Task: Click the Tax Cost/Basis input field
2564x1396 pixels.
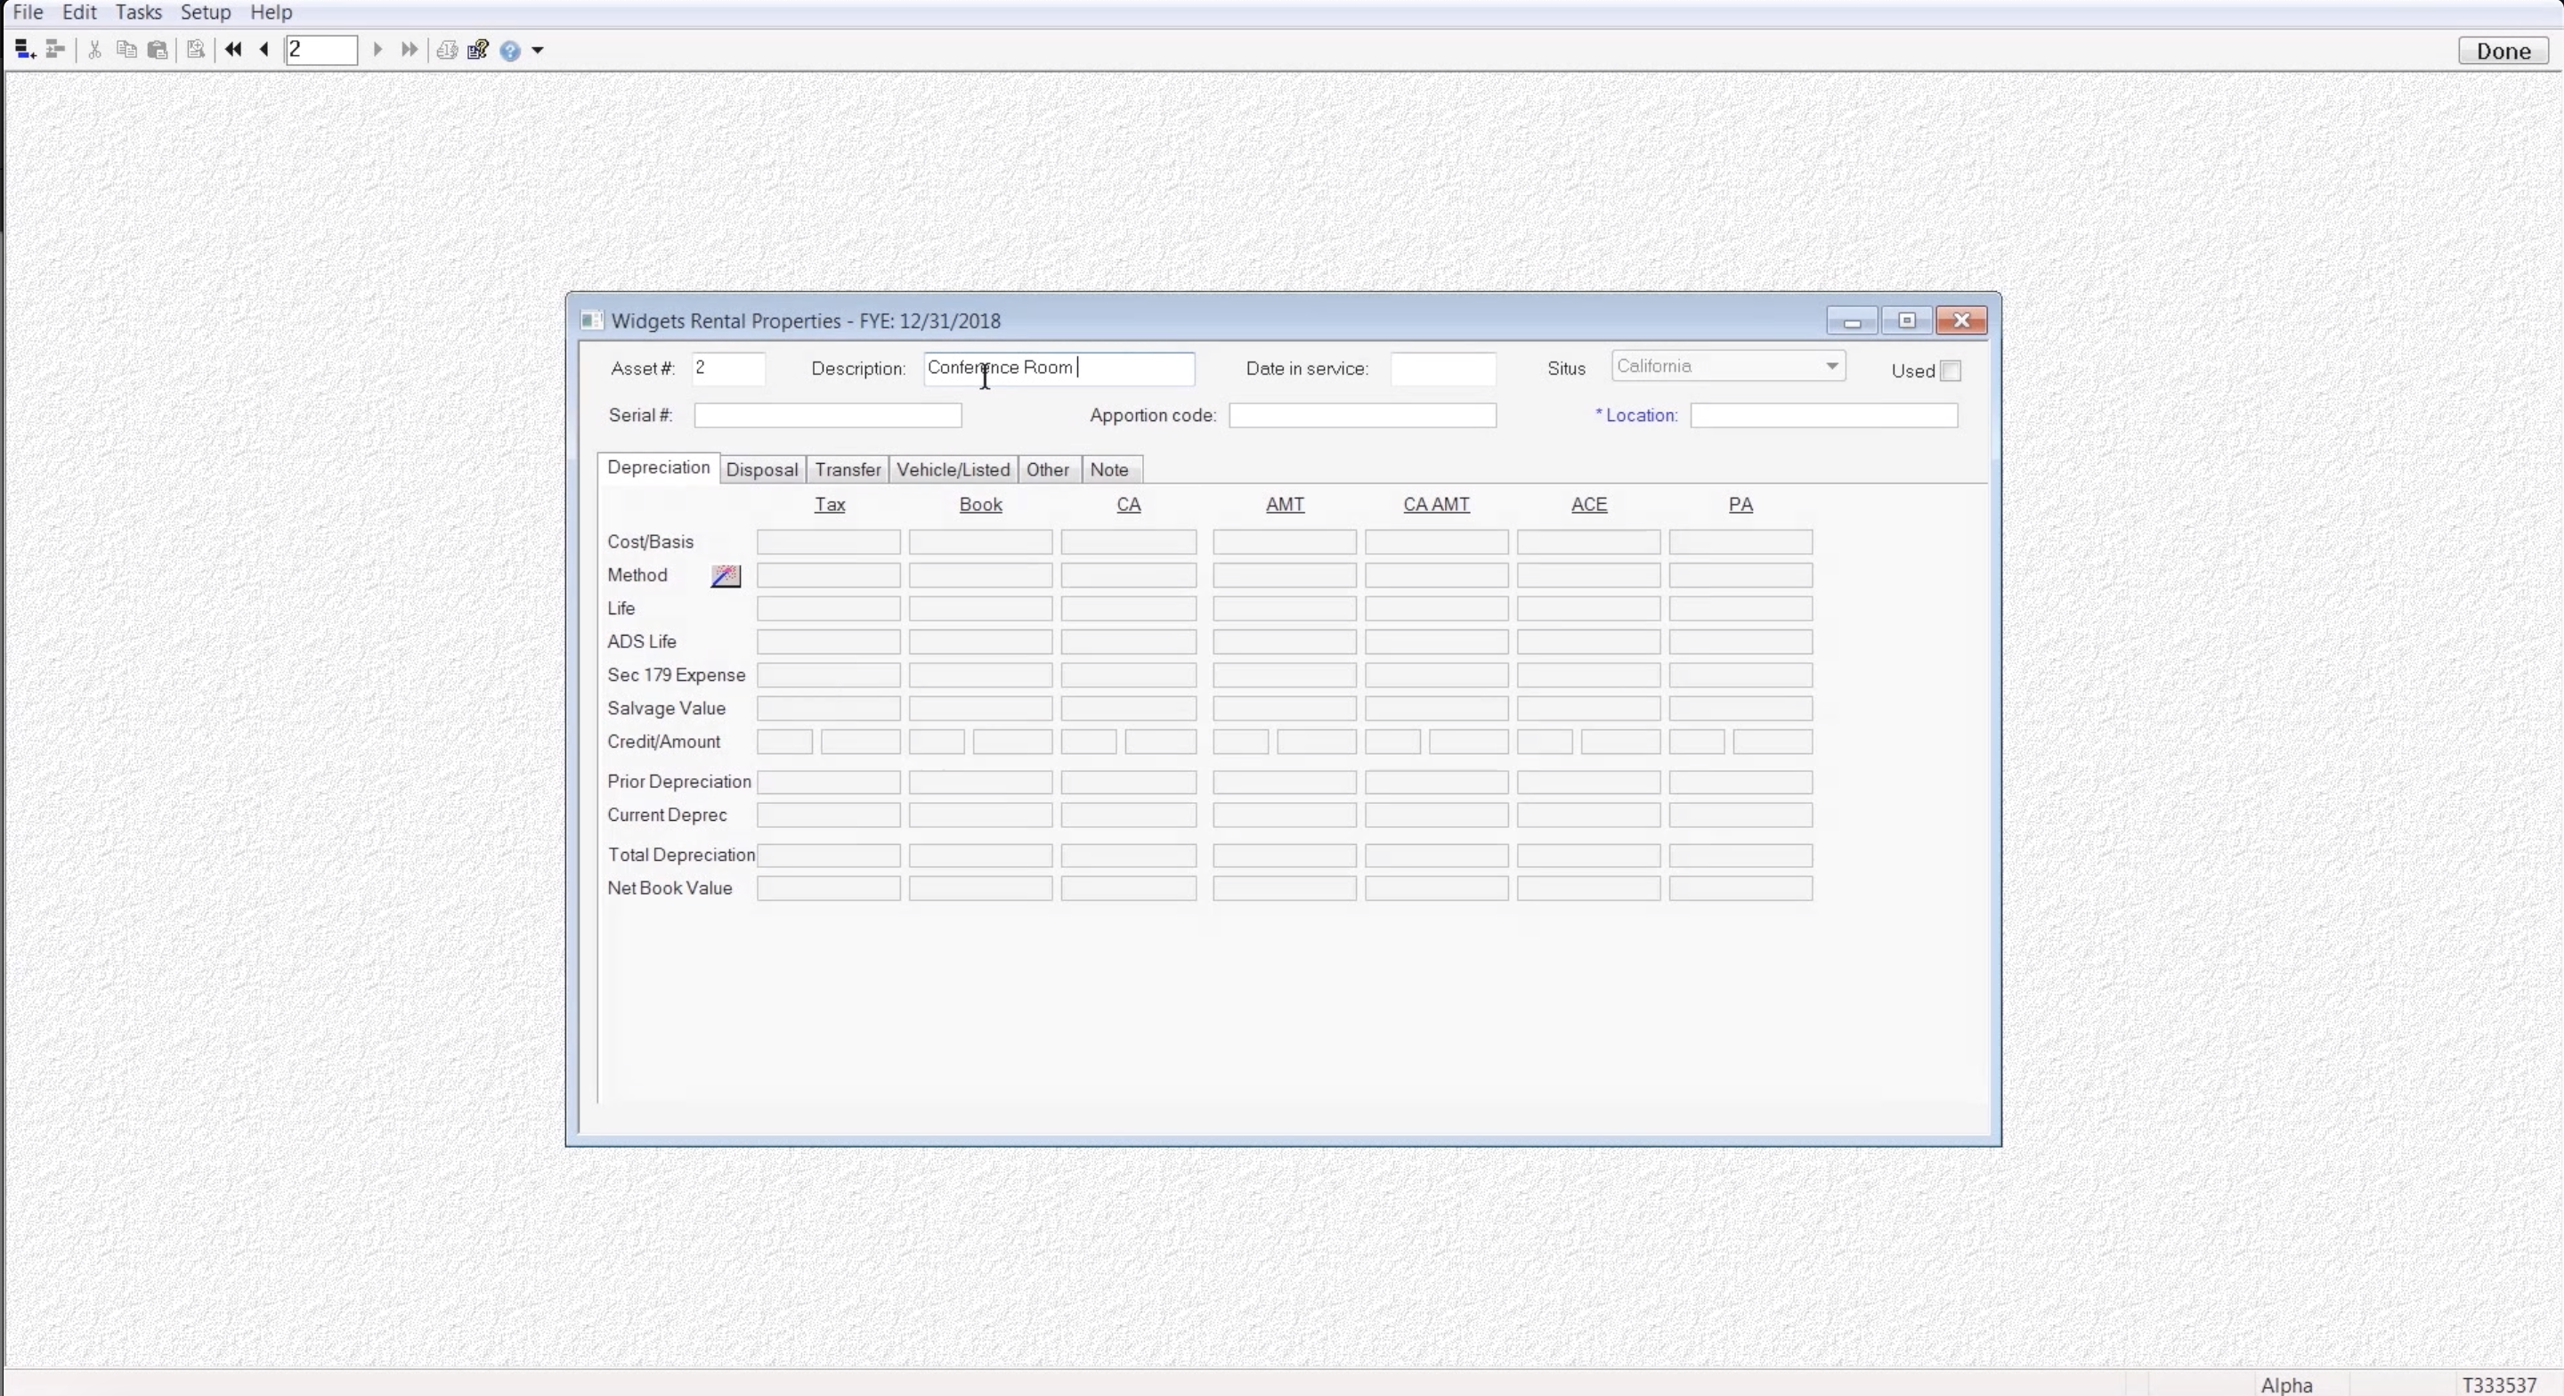Action: (828, 543)
